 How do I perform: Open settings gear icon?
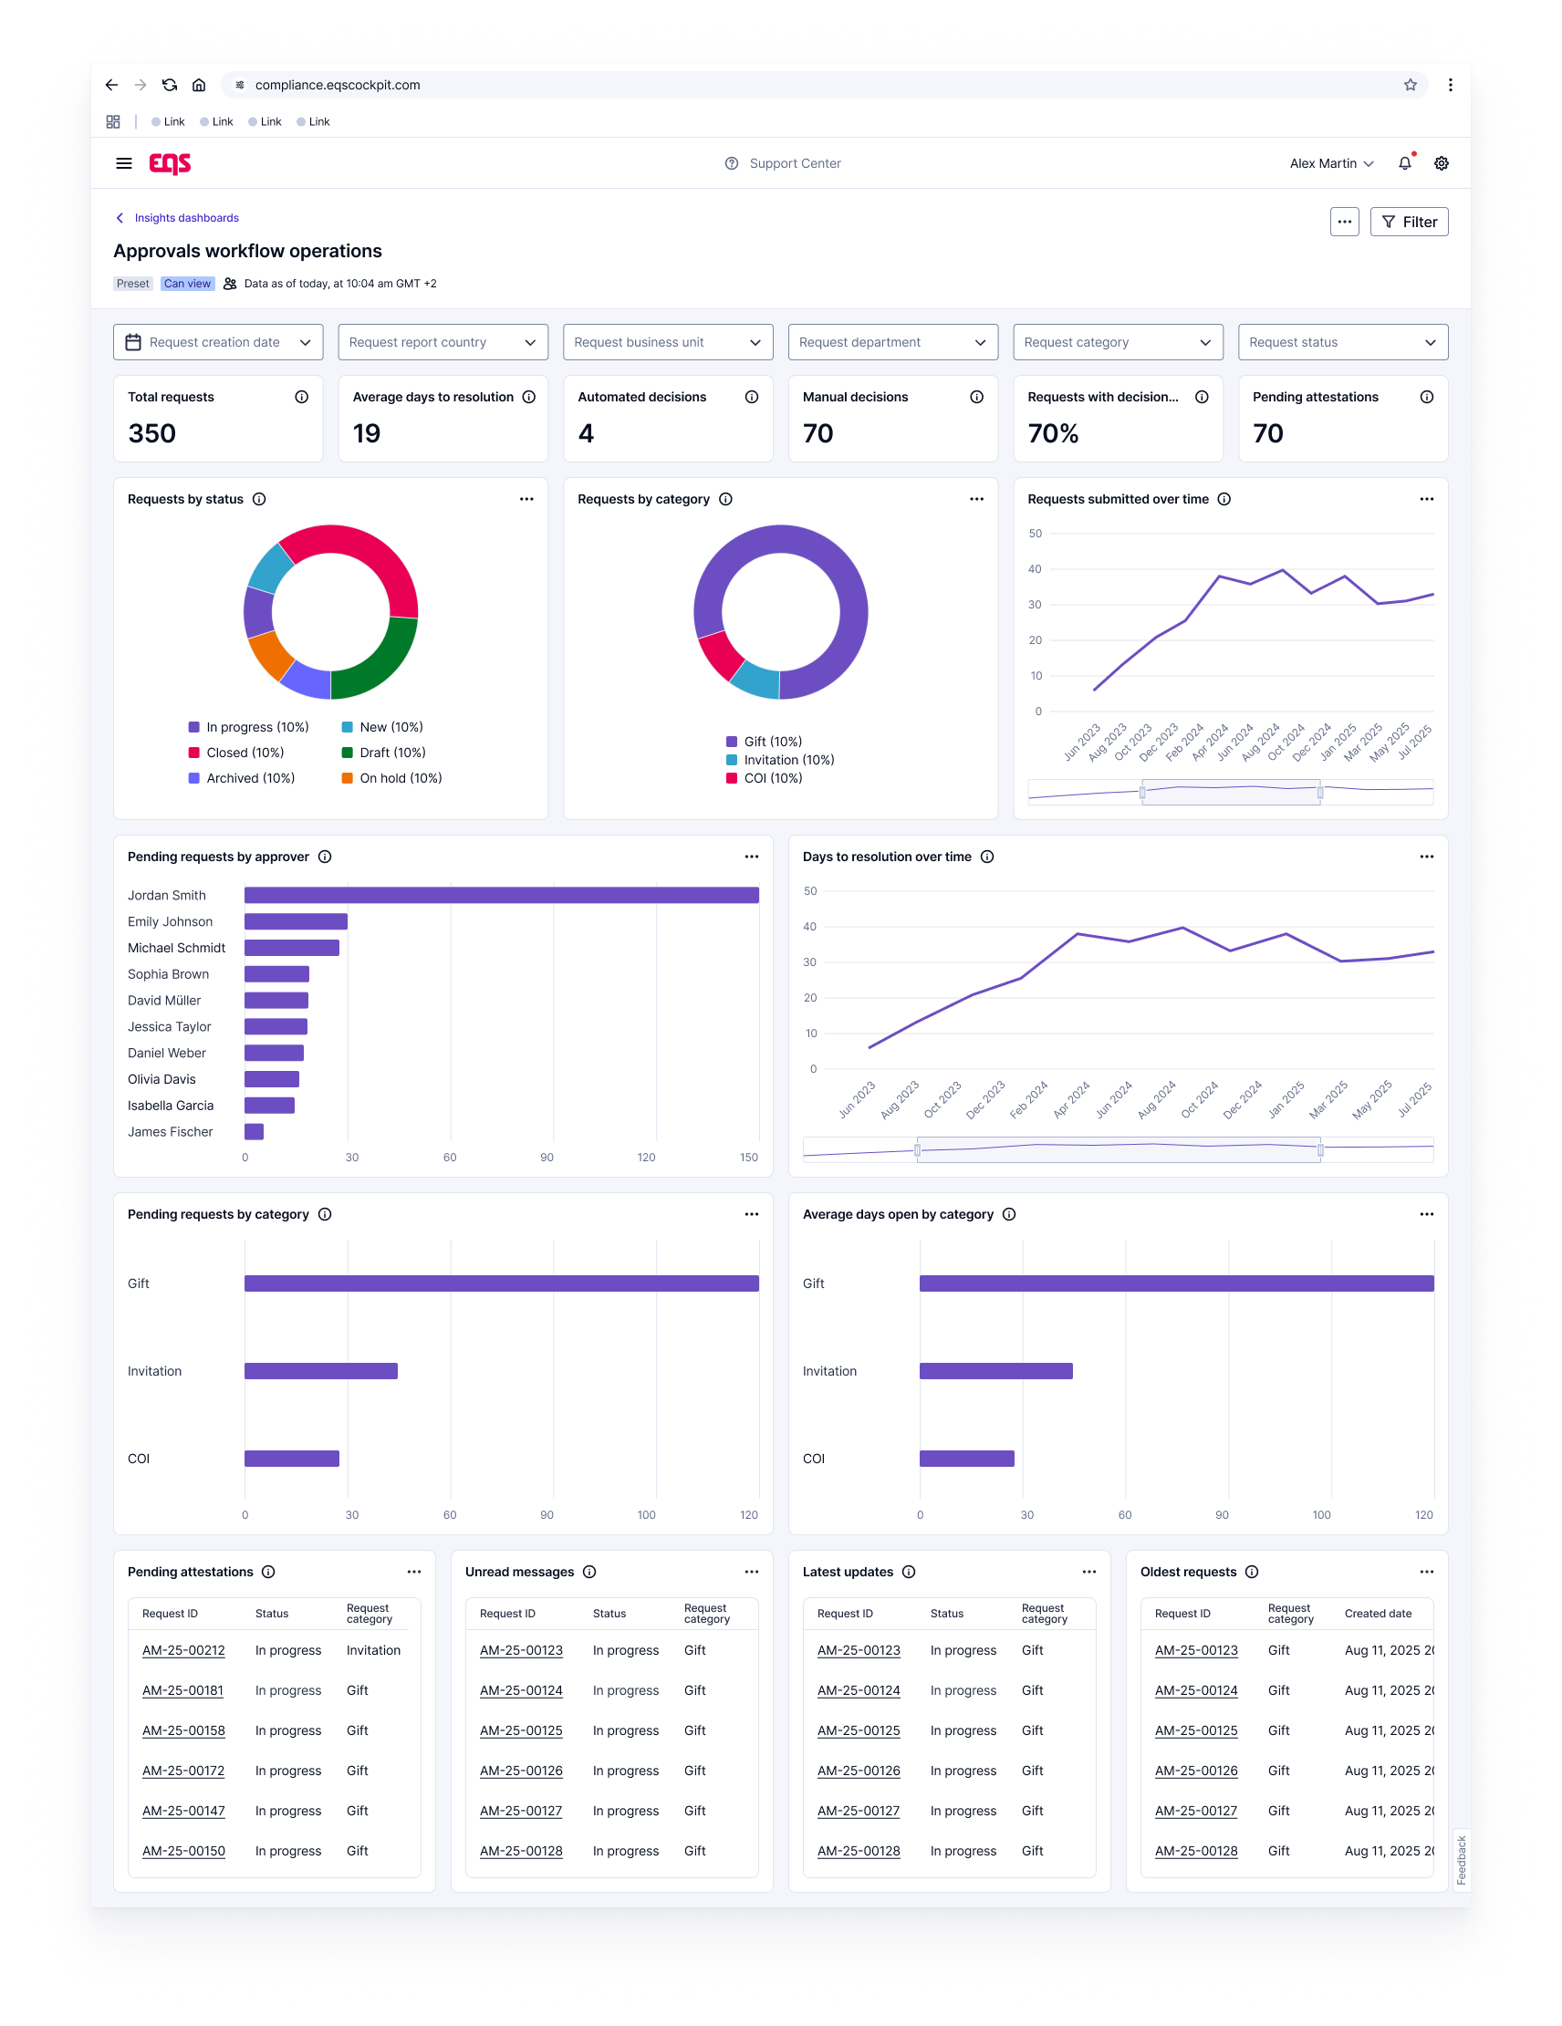(x=1441, y=163)
